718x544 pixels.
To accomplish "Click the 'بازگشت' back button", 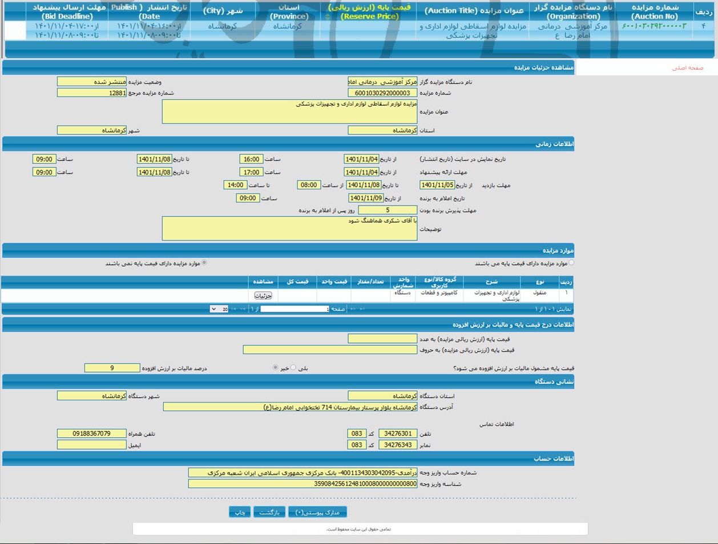I will (x=269, y=512).
